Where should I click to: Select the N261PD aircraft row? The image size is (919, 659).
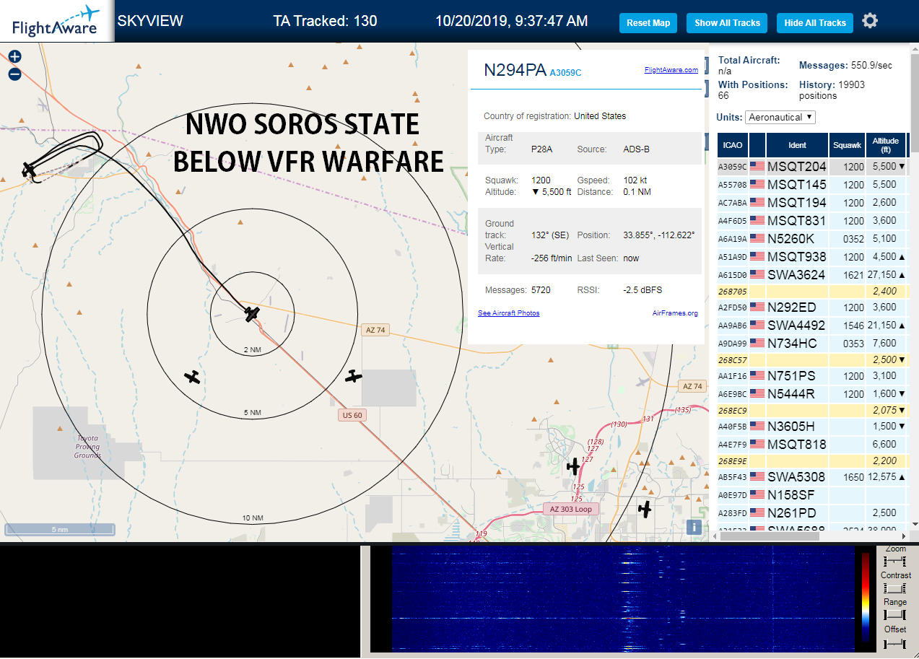[812, 513]
